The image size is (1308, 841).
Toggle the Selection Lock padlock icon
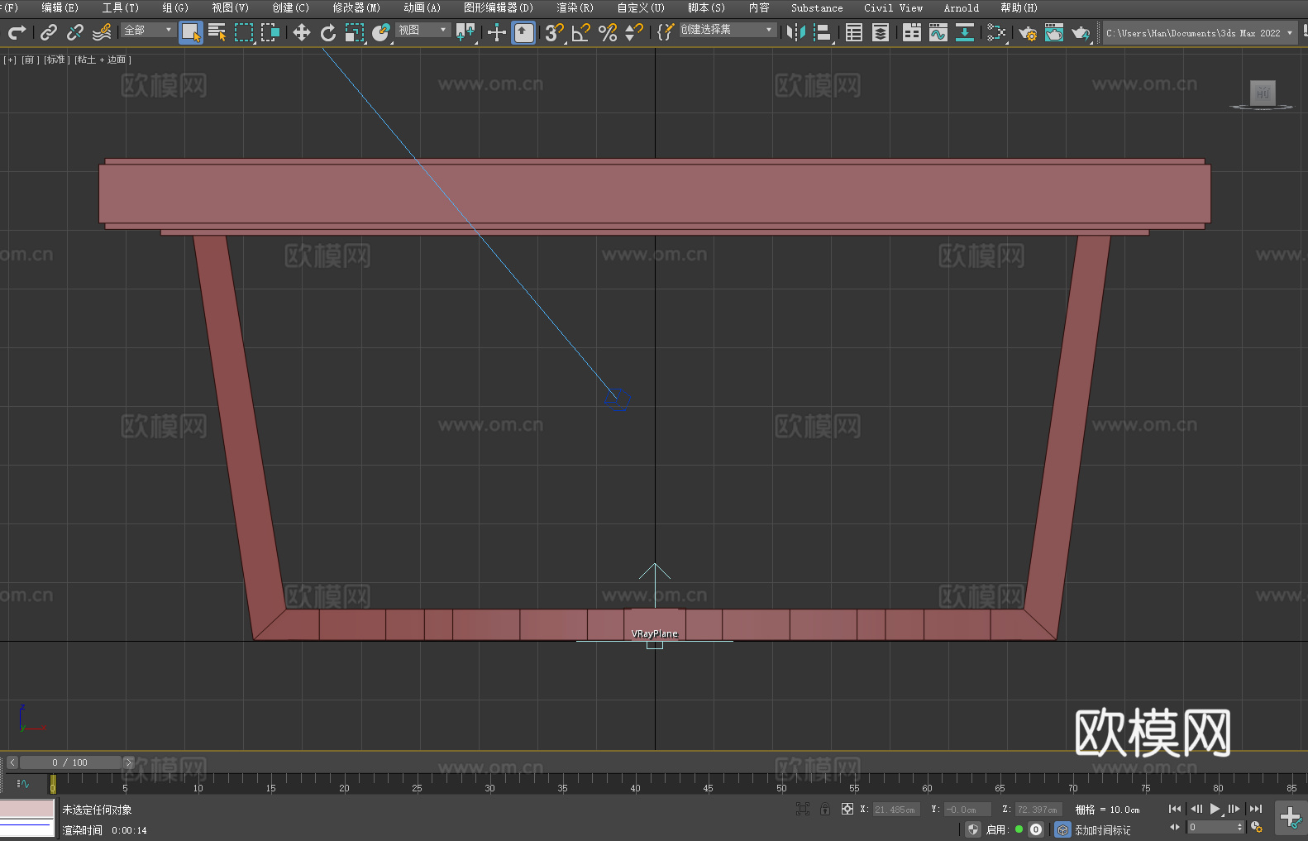pos(824,809)
